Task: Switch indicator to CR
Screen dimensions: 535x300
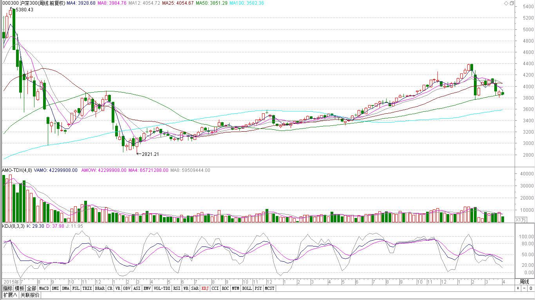Action: [x=110, y=288]
